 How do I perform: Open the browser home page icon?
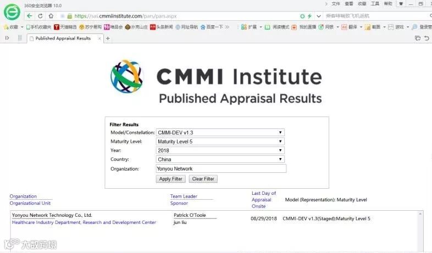[51, 16]
